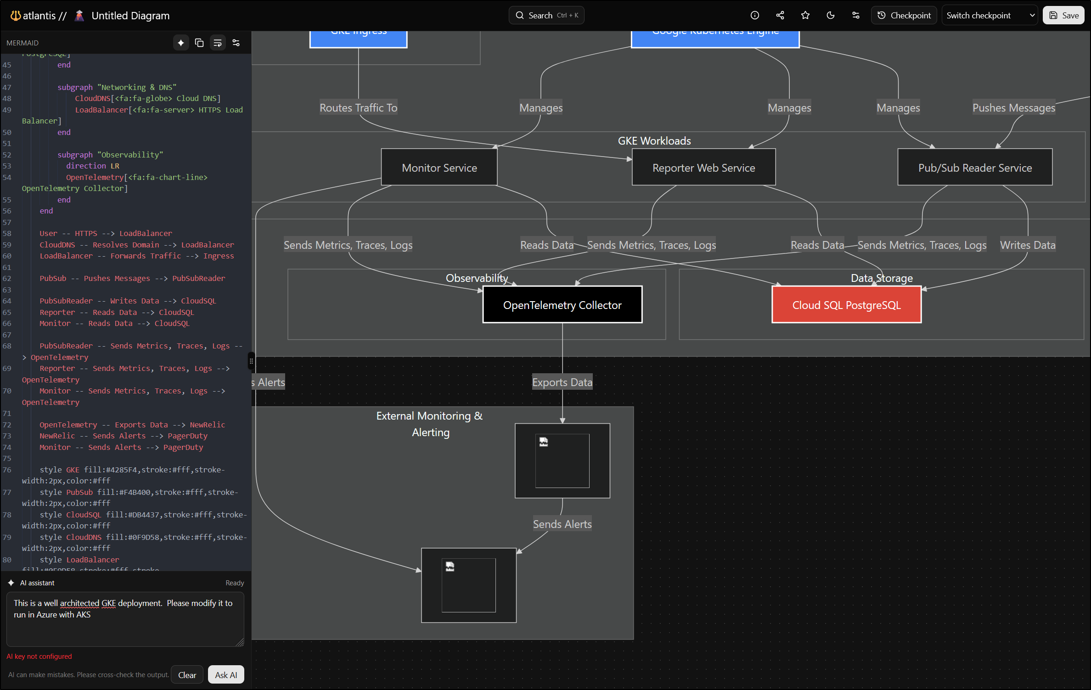The image size is (1091, 690).
Task: Click in the AI assistant text area
Action: click(x=125, y=624)
